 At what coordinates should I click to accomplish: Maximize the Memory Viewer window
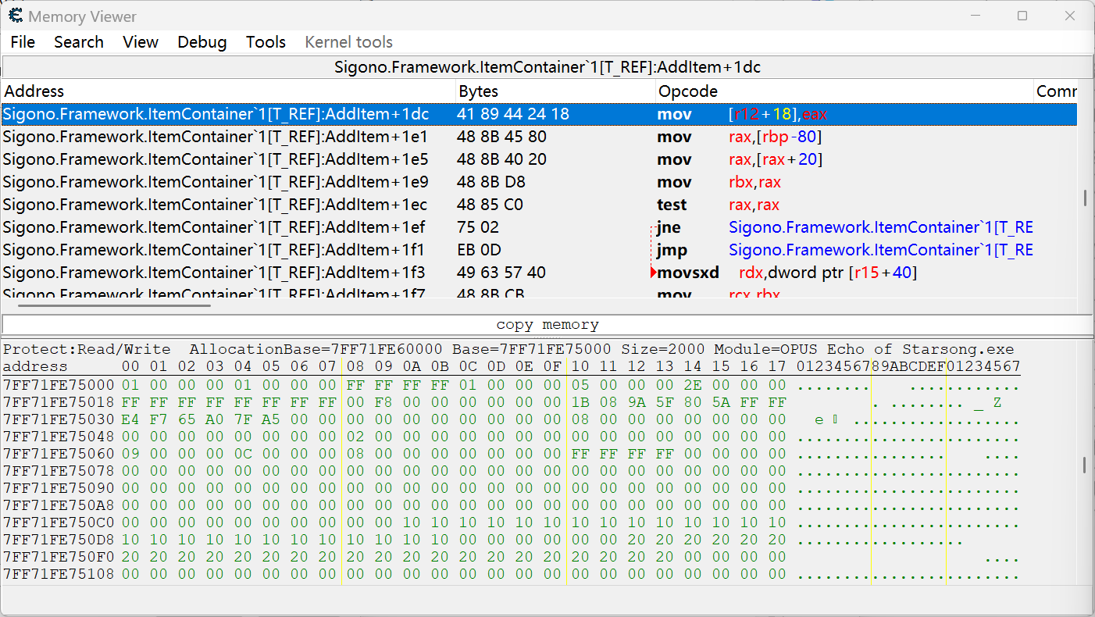(1022, 16)
